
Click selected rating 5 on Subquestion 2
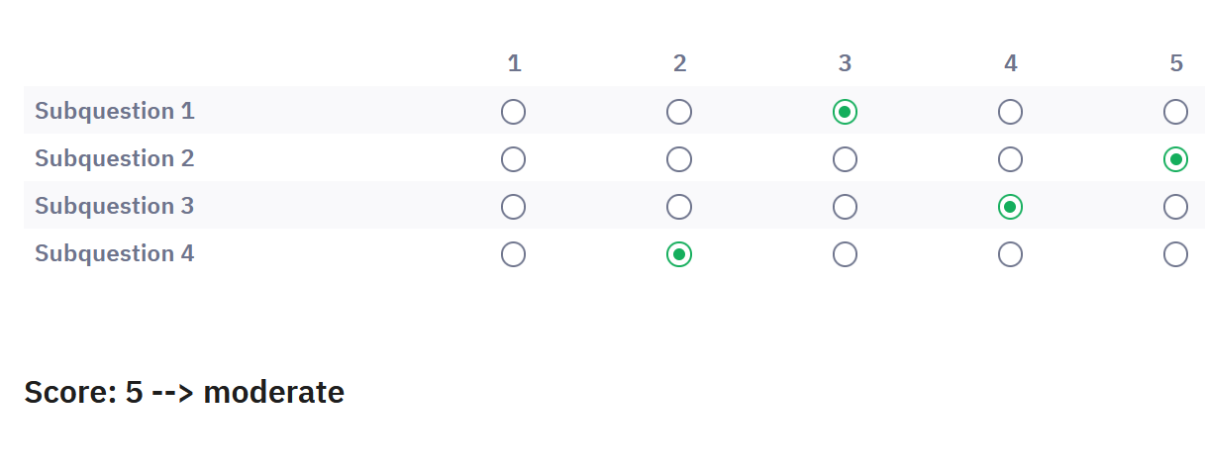(1175, 159)
